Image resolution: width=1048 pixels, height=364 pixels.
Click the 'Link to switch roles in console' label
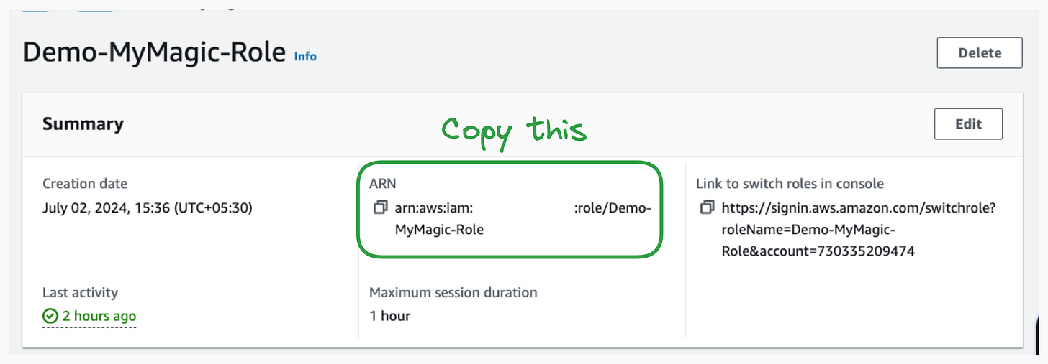tap(790, 184)
